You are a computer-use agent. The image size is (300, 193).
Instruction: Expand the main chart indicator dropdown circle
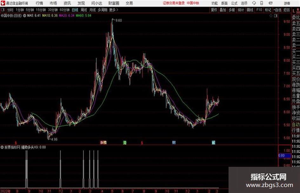24,16
